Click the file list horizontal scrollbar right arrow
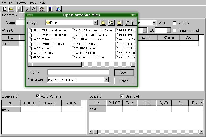The width and height of the screenshot is (206, 137). click(133, 64)
